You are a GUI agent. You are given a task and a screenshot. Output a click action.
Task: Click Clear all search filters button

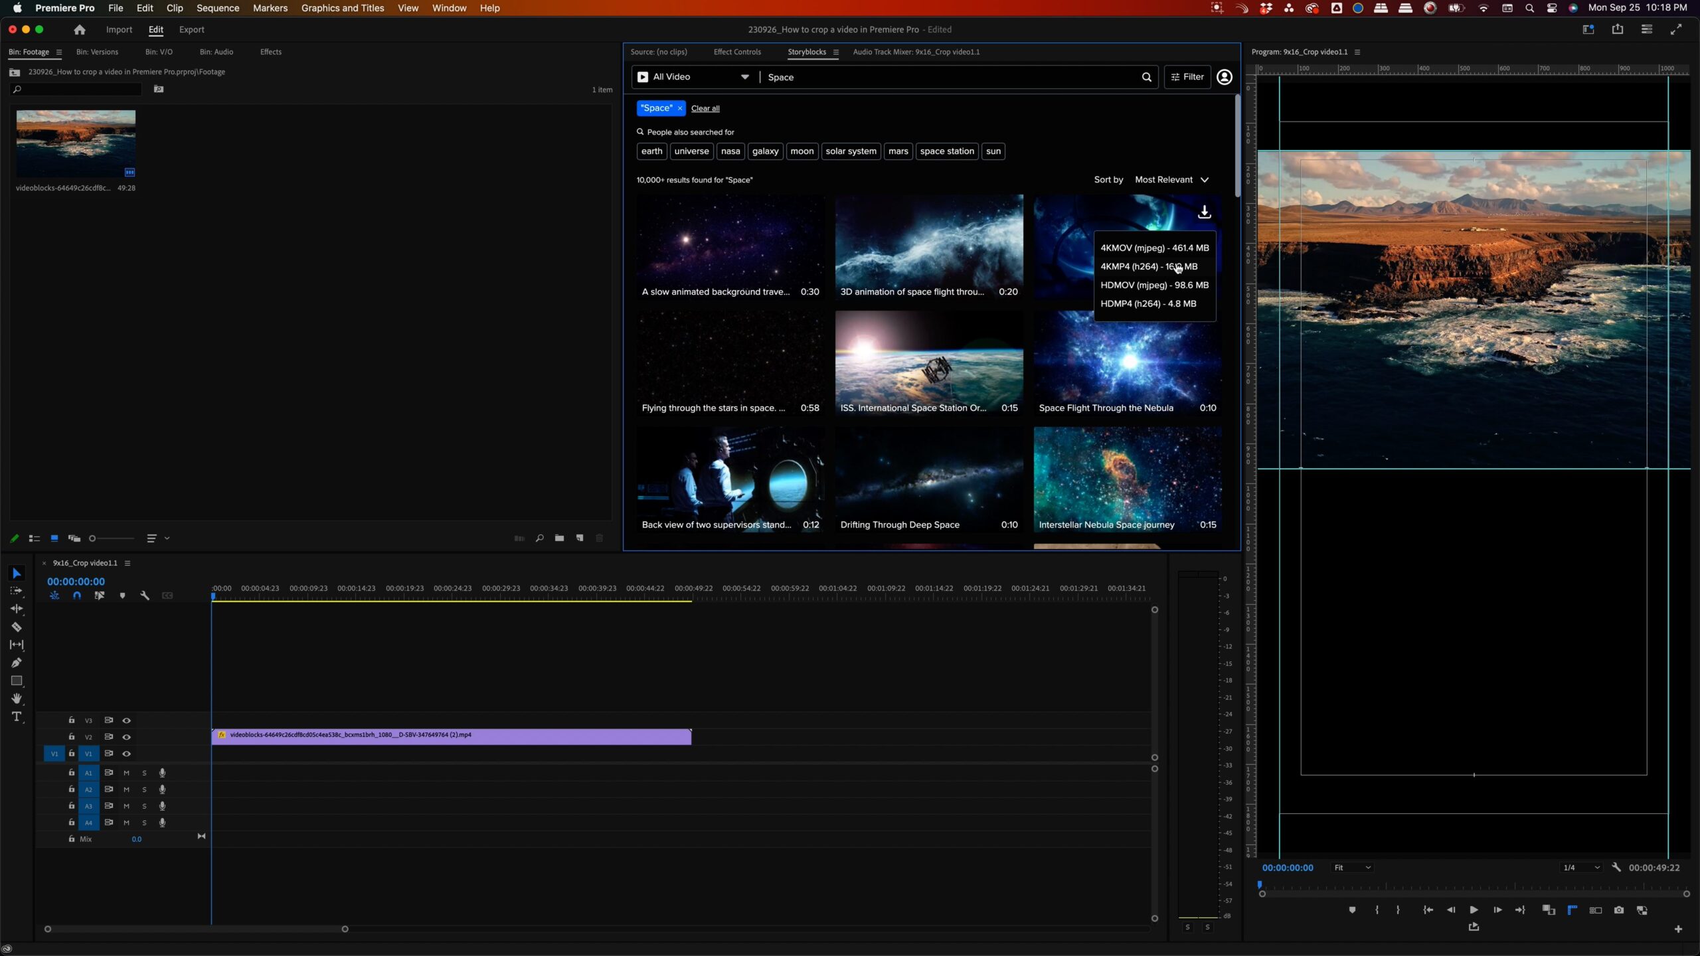tap(705, 108)
